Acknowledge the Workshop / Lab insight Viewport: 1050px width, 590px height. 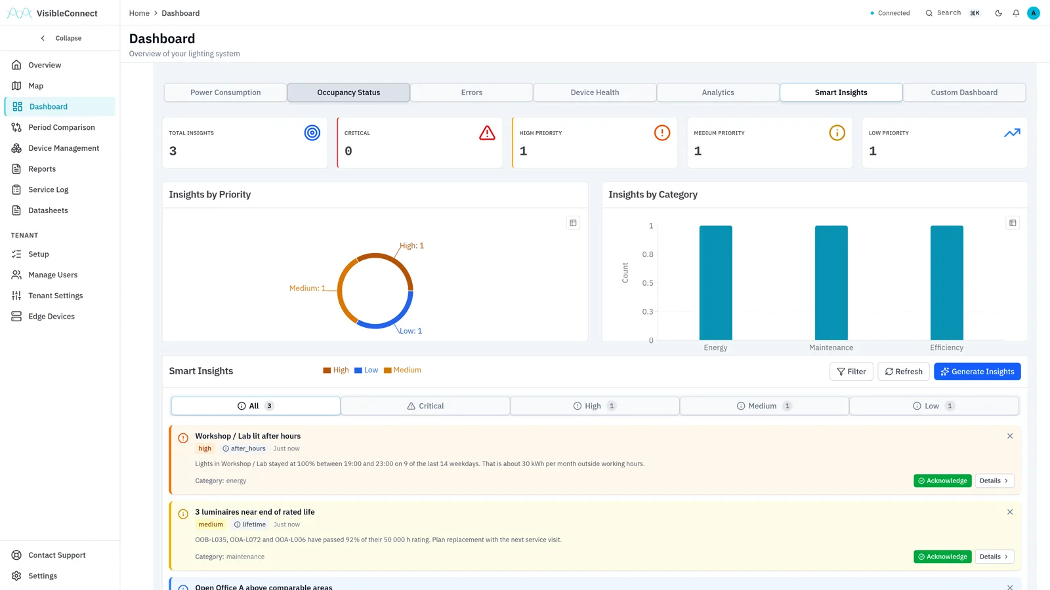tap(942, 481)
